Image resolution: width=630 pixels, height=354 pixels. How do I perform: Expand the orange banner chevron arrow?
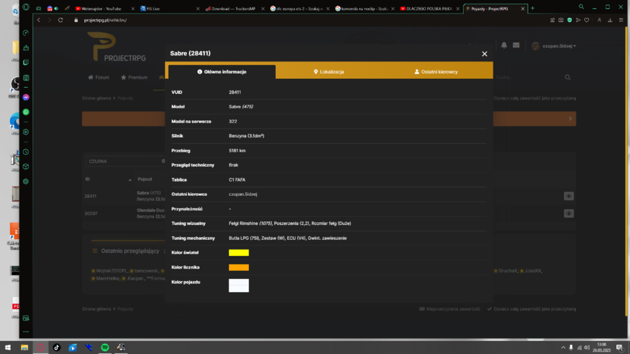click(570, 118)
